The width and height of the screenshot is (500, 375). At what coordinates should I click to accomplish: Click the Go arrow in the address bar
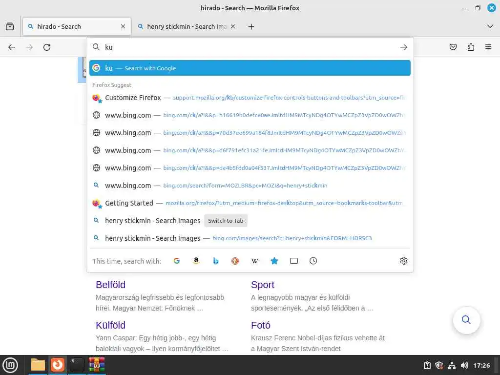point(403,47)
